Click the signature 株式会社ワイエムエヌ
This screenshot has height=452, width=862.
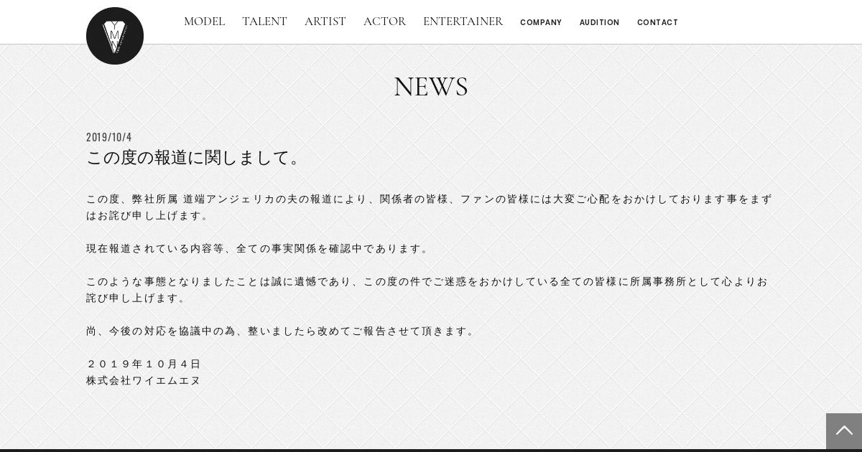click(x=144, y=380)
